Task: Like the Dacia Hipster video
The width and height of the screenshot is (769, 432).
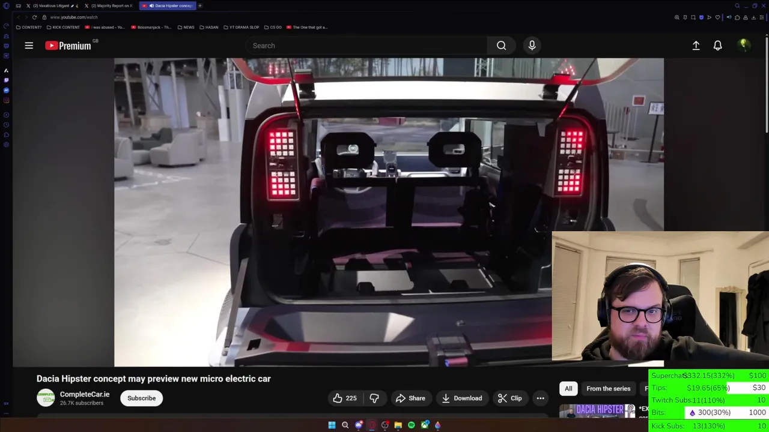Action: (345, 398)
